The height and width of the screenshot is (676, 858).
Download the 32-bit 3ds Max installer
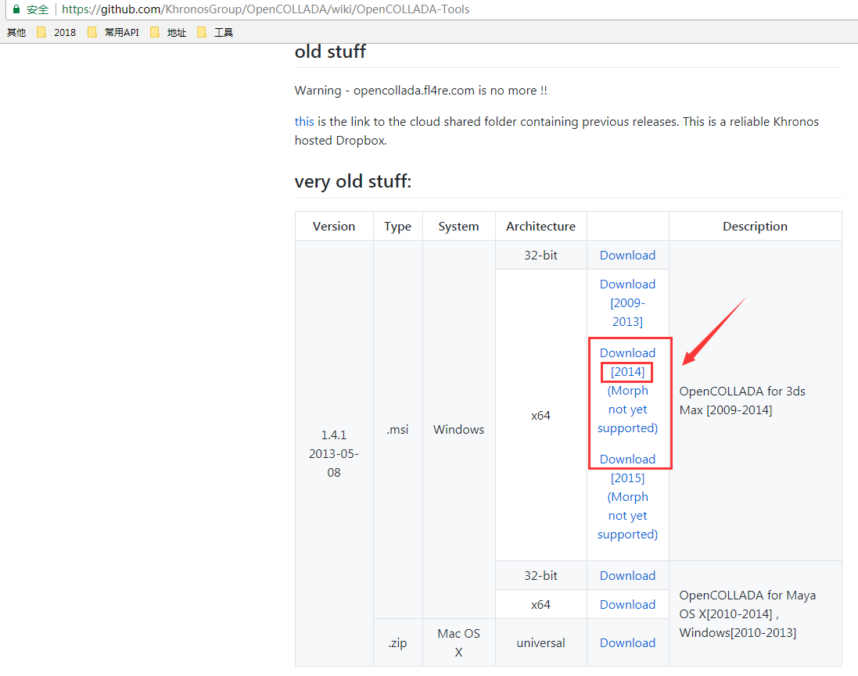tap(627, 255)
